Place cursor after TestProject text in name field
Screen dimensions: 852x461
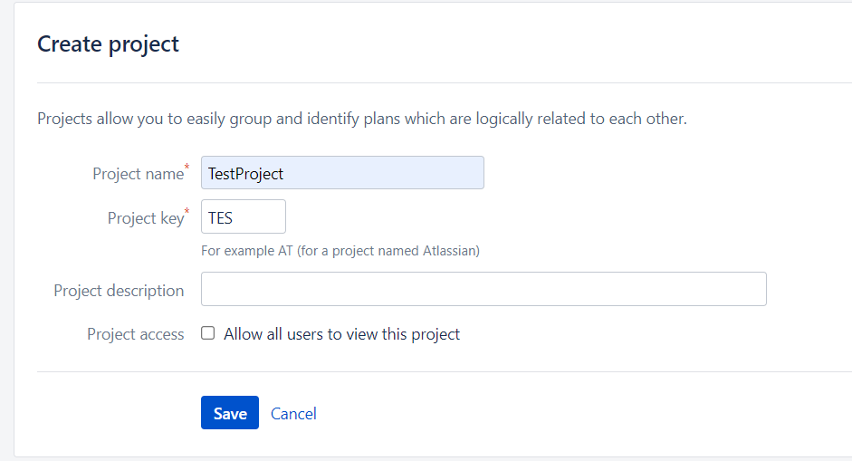(284, 173)
